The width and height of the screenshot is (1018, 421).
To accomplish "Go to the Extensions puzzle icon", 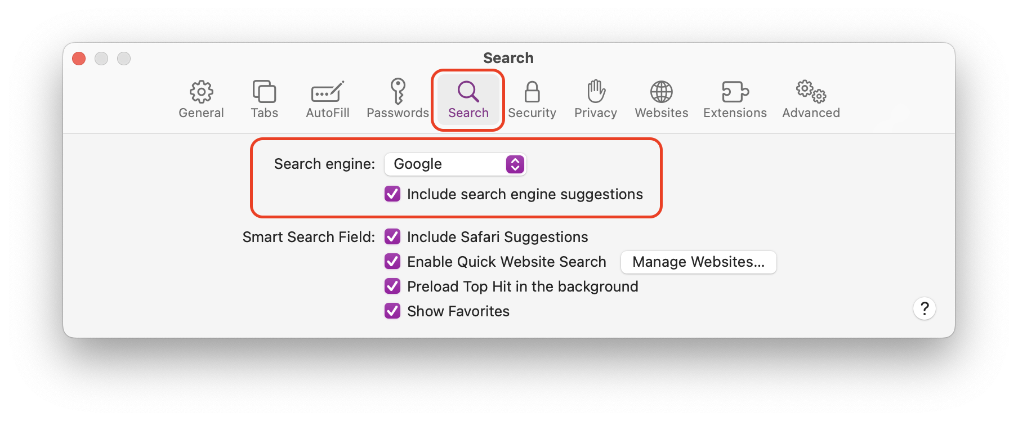I will tap(735, 100).
